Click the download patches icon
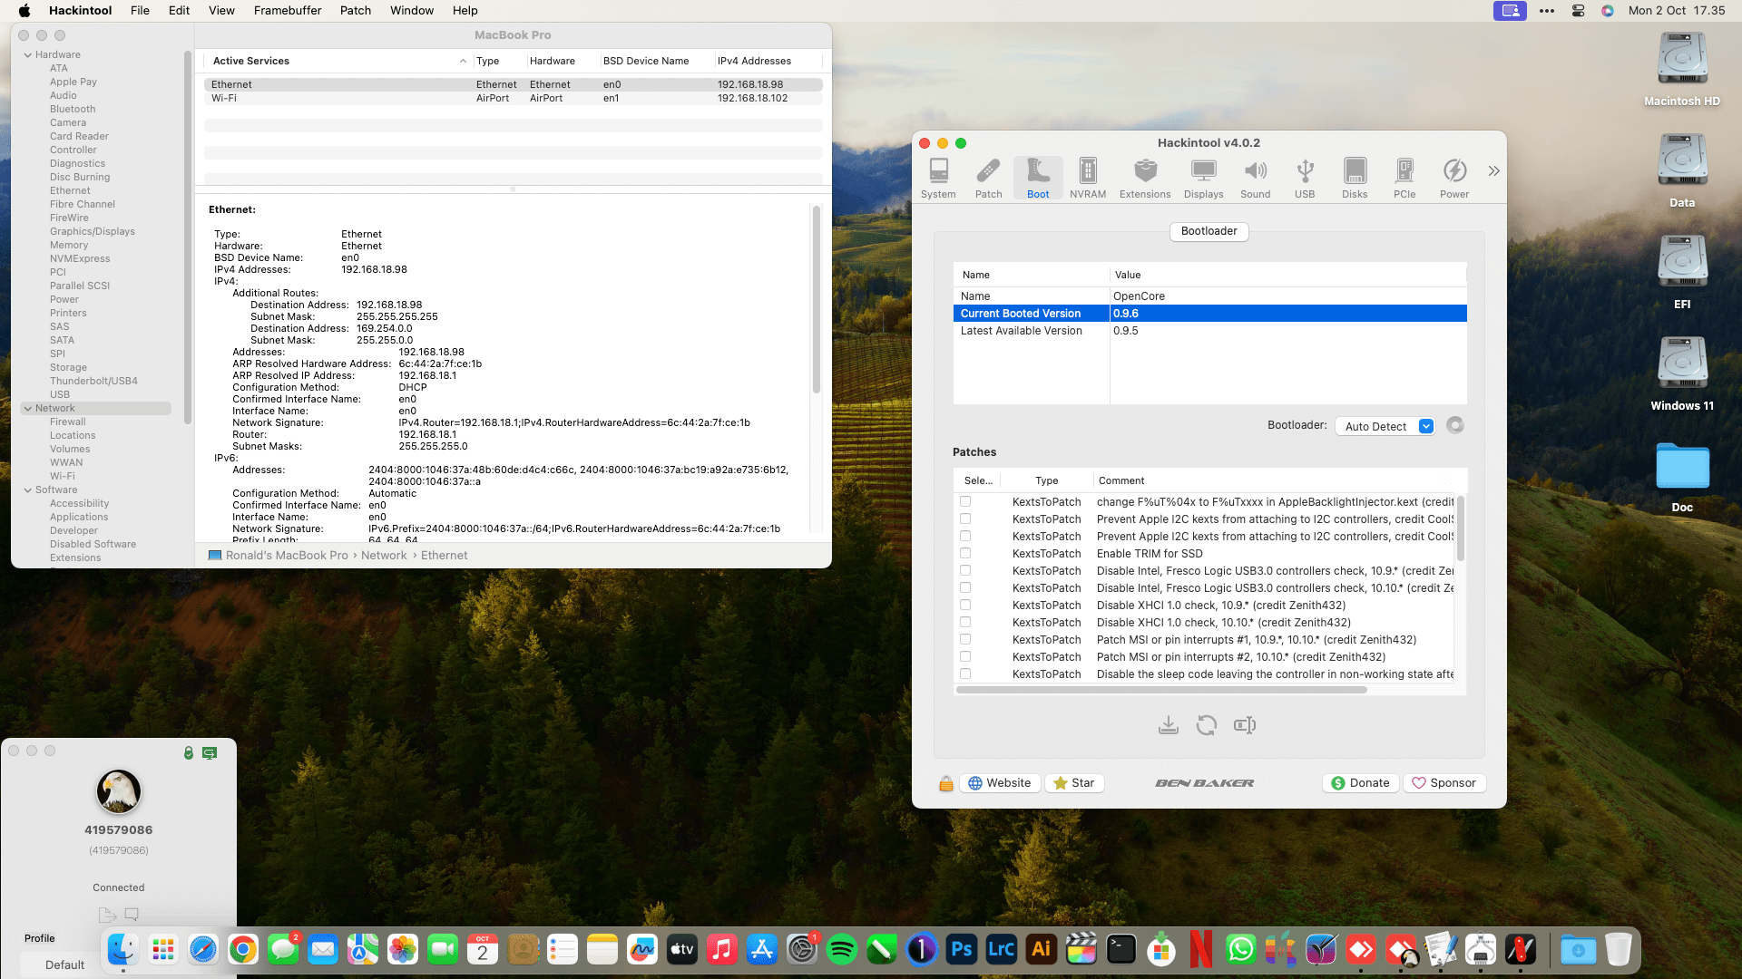This screenshot has width=1742, height=979. pos(1168,725)
